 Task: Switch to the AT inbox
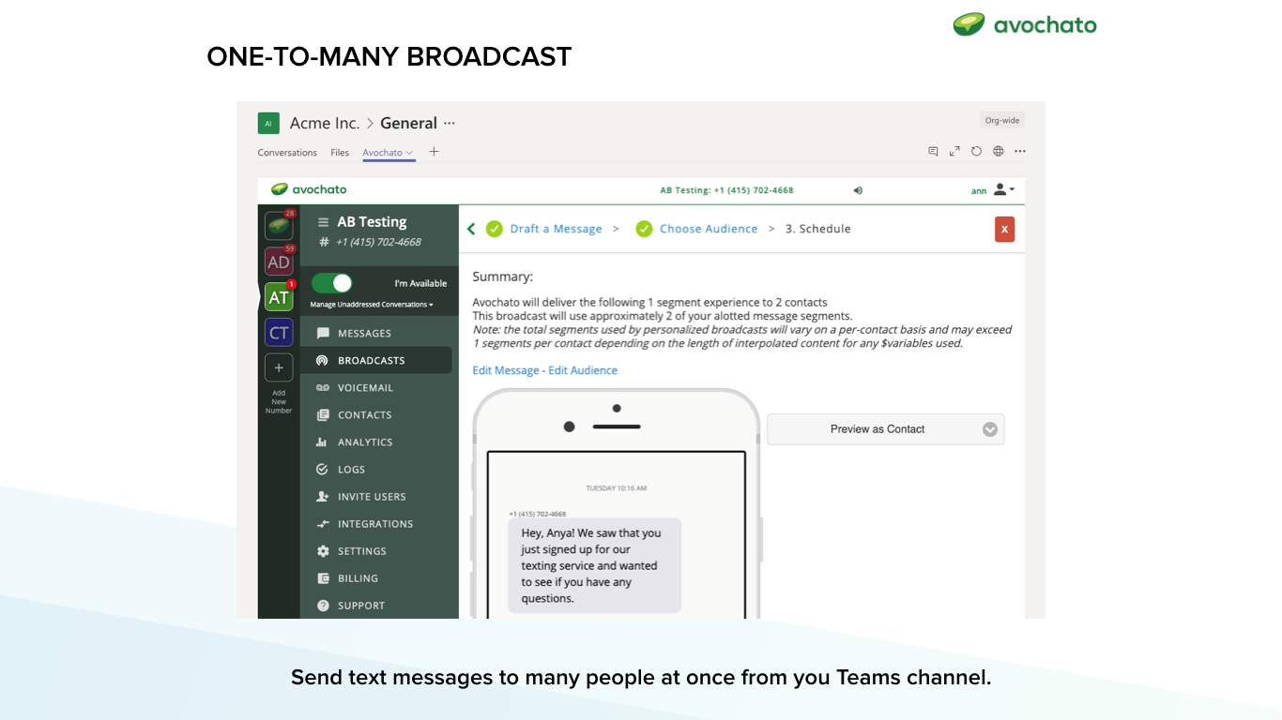coord(279,297)
